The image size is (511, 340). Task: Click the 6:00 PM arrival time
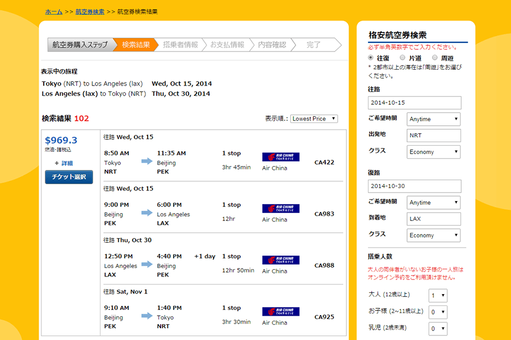pos(169,205)
